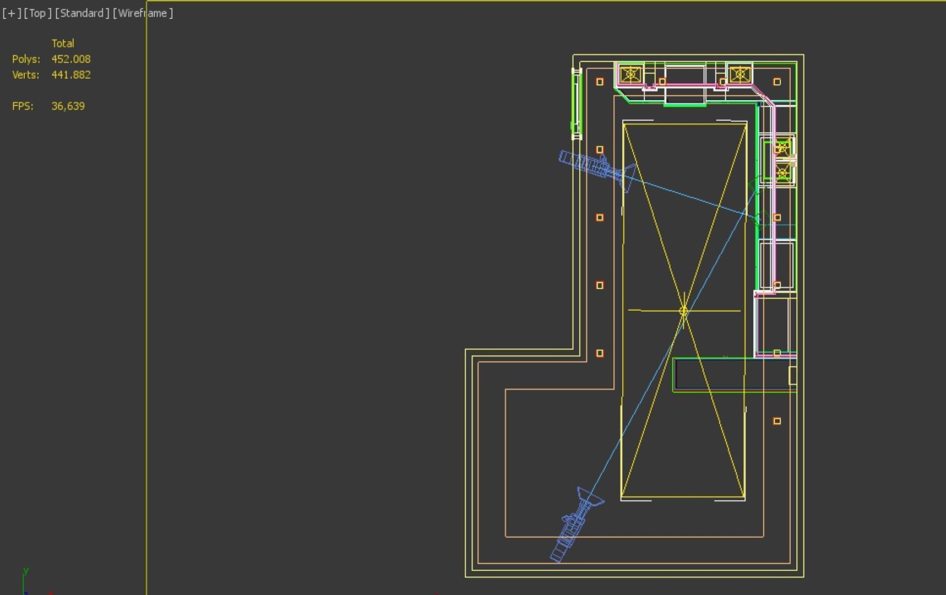Open the [Top] point-of-view viewport menu
This screenshot has height=595, width=946.
point(37,13)
